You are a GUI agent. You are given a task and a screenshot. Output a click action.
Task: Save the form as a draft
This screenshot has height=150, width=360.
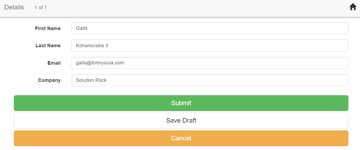pyautogui.click(x=181, y=120)
